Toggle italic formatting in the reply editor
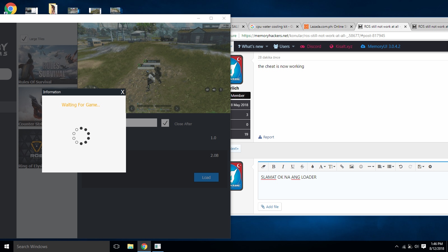Viewport: 448px width, 252px height. [283, 167]
